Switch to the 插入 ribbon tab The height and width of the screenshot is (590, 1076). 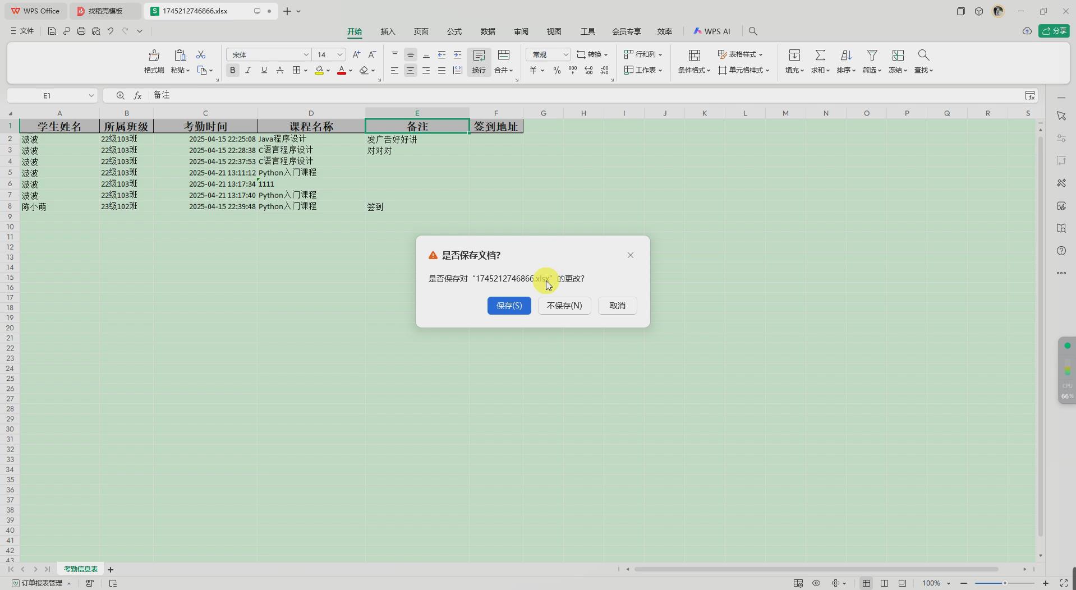click(388, 31)
